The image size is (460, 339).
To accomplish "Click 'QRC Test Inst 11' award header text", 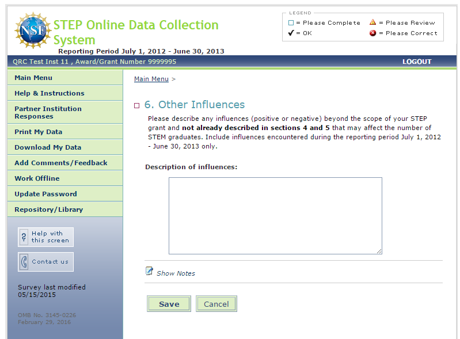I will click(94, 62).
